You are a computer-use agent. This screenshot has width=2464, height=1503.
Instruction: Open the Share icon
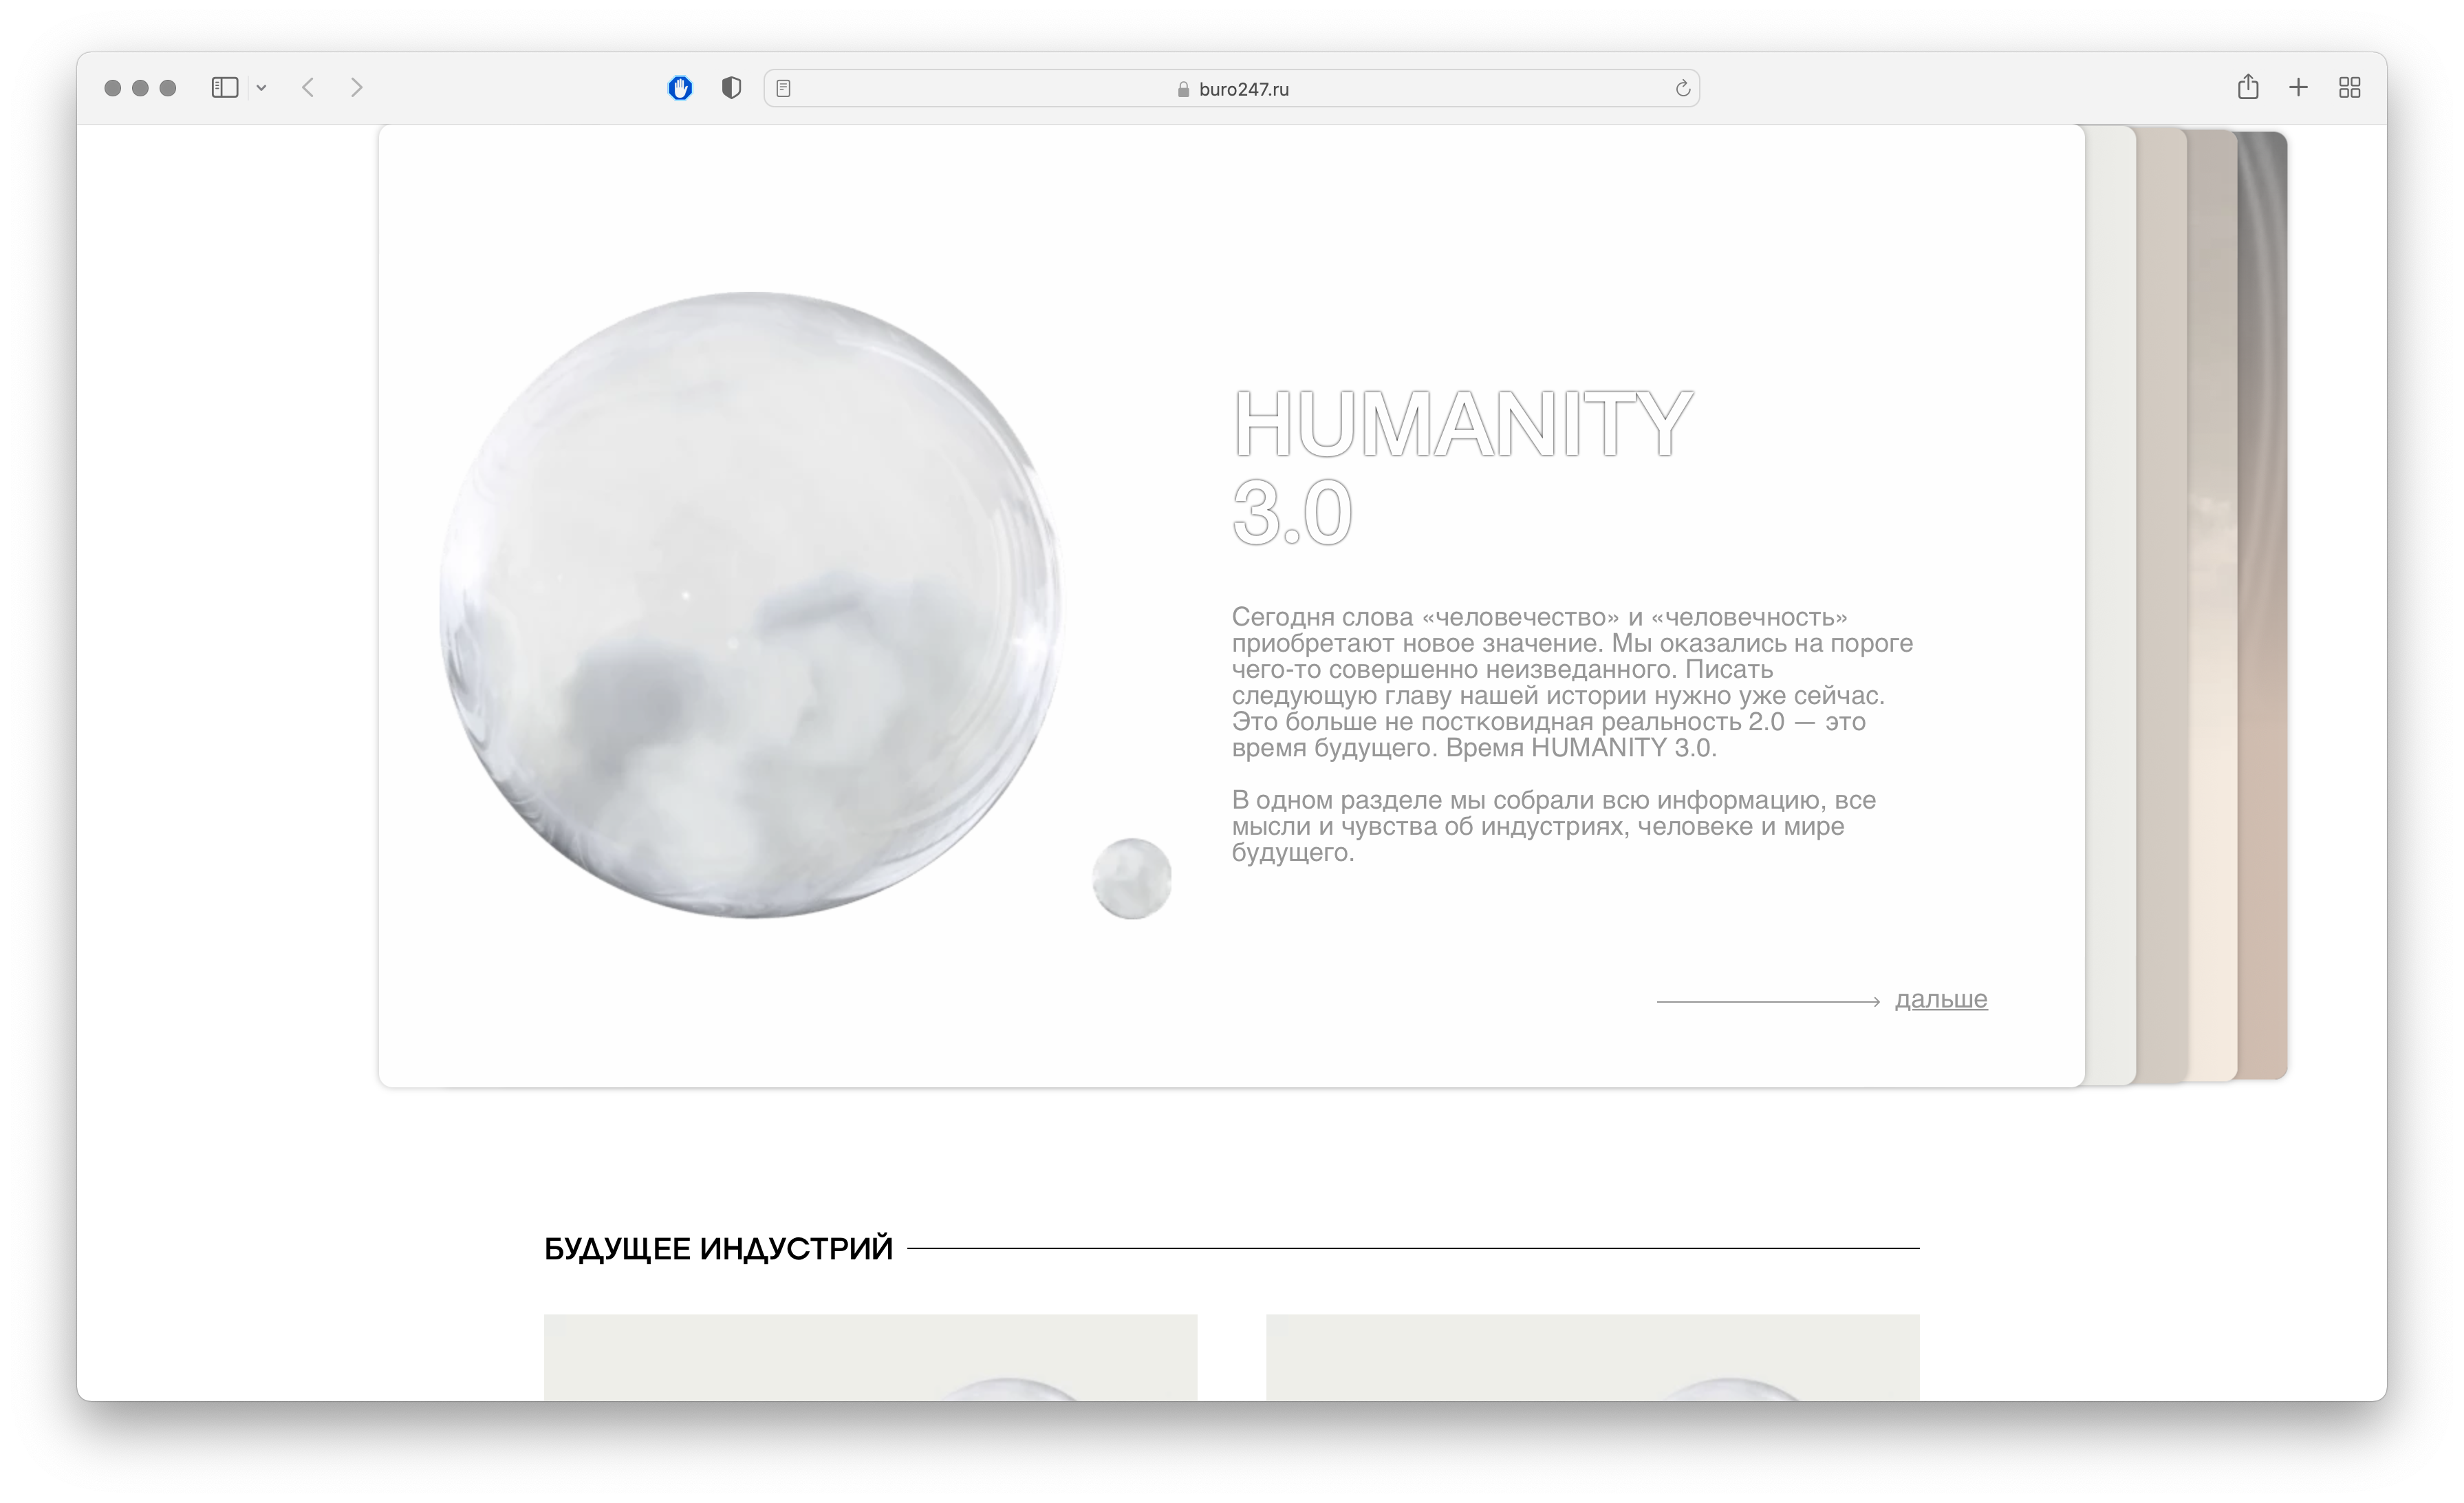coord(2248,87)
